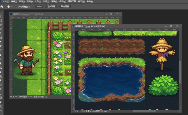Screen dimensions: 188x115
Task: Click the vertical scrollbar thumb of the (3).jpeg window
Action: 180,72
